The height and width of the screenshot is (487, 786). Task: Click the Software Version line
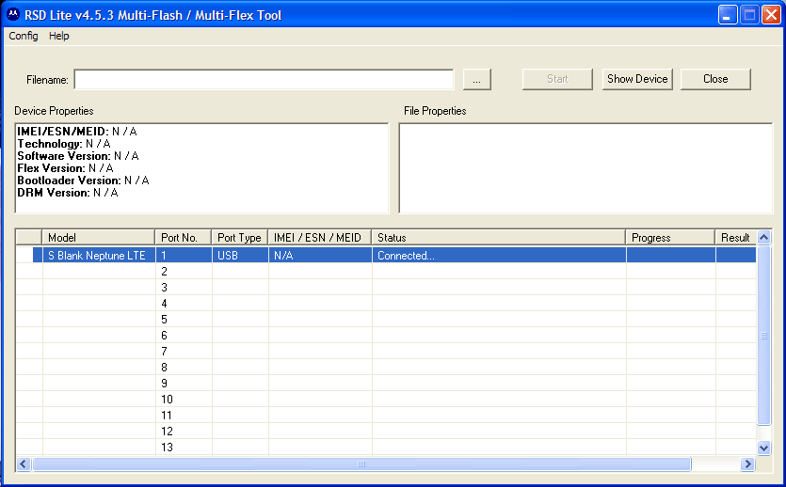pos(78,156)
